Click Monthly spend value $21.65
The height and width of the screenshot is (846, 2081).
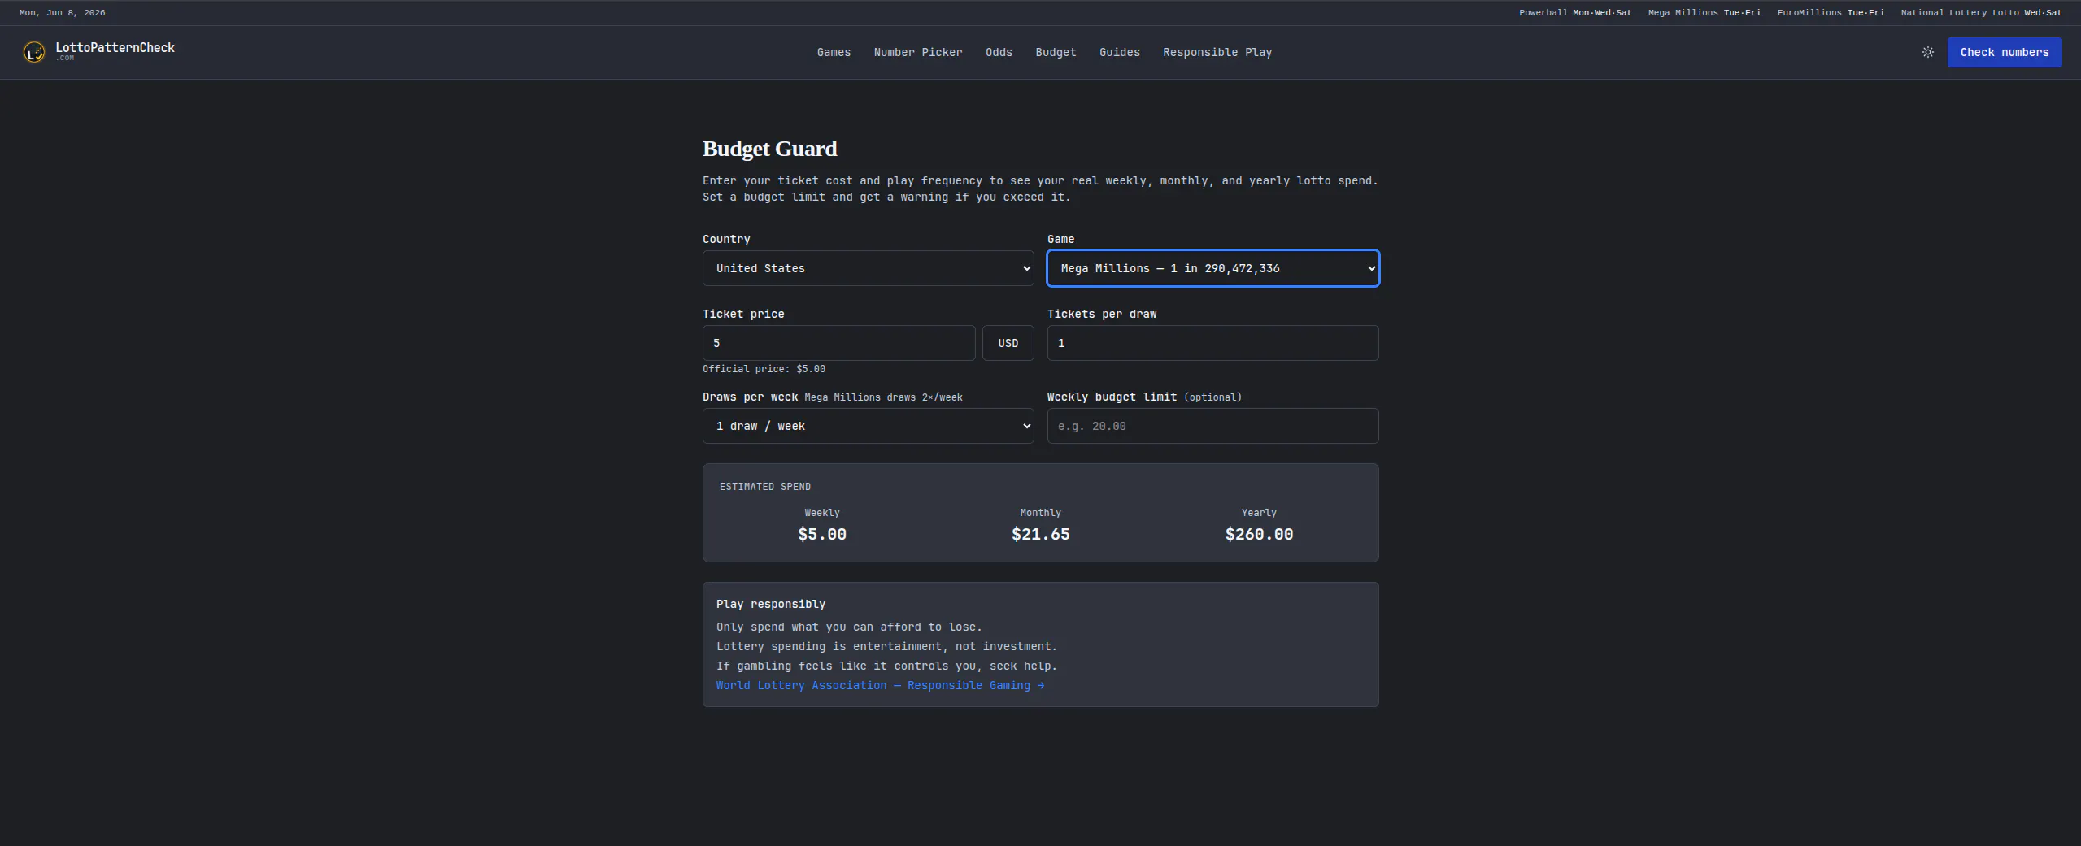[x=1040, y=534]
